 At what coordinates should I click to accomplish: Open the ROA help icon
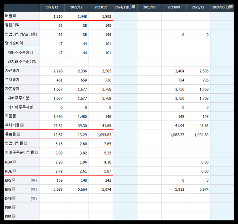pos(14,161)
